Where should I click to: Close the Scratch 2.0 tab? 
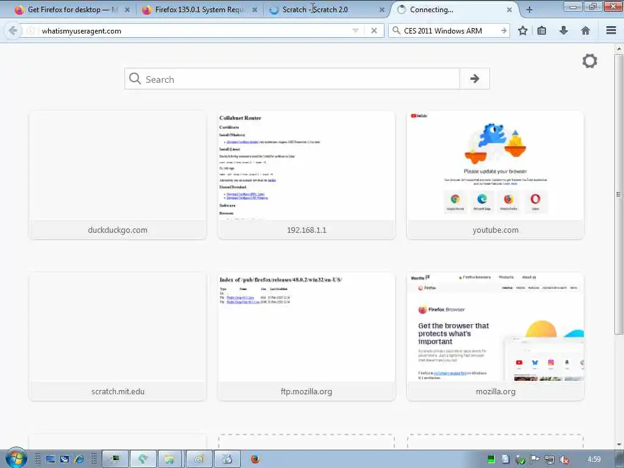tap(382, 10)
